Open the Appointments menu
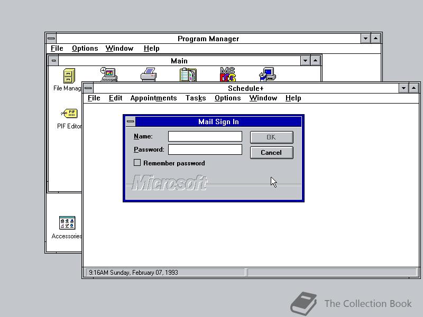The height and width of the screenshot is (317, 423). pos(153,98)
